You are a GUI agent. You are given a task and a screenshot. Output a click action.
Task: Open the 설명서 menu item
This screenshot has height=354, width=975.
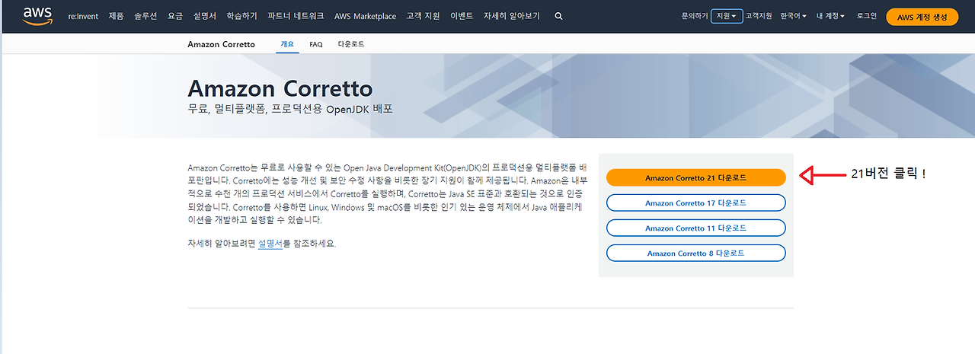[x=205, y=16]
